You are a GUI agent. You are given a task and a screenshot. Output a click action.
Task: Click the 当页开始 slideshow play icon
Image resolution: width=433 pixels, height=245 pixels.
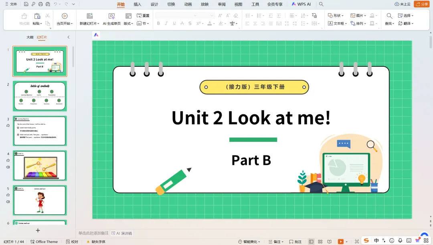(x=65, y=16)
